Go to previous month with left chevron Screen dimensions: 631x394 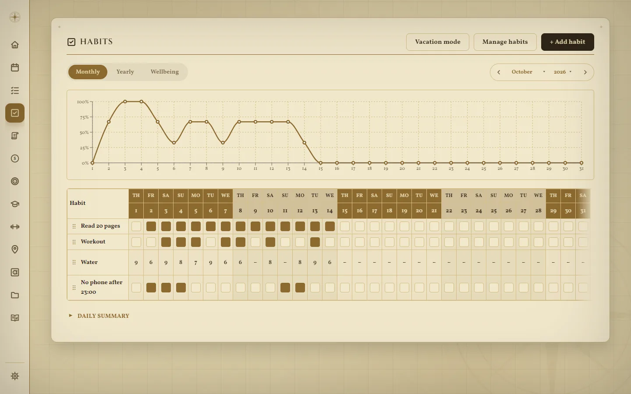[x=499, y=72]
